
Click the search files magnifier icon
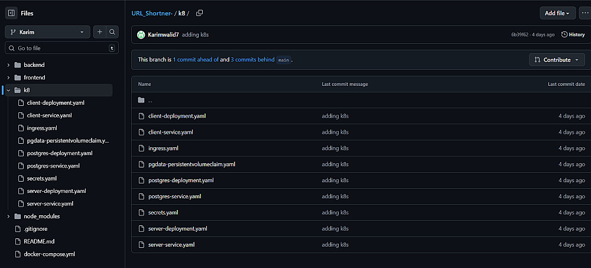tap(112, 32)
